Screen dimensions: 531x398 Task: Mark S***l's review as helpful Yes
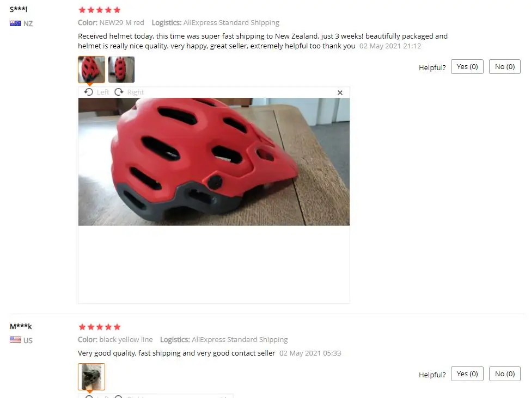[467, 67]
